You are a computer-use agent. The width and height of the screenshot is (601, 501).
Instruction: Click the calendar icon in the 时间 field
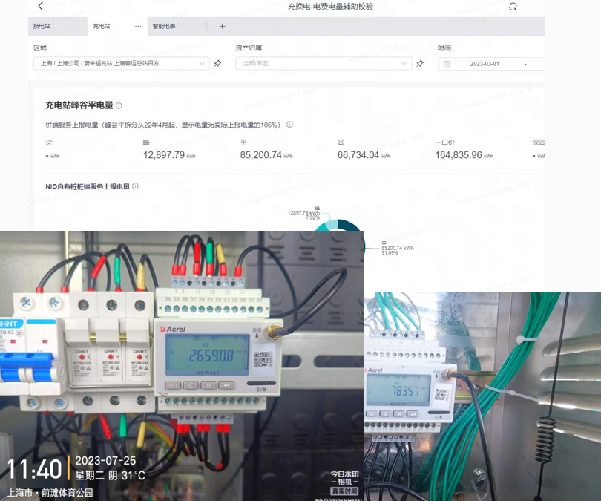pos(447,64)
